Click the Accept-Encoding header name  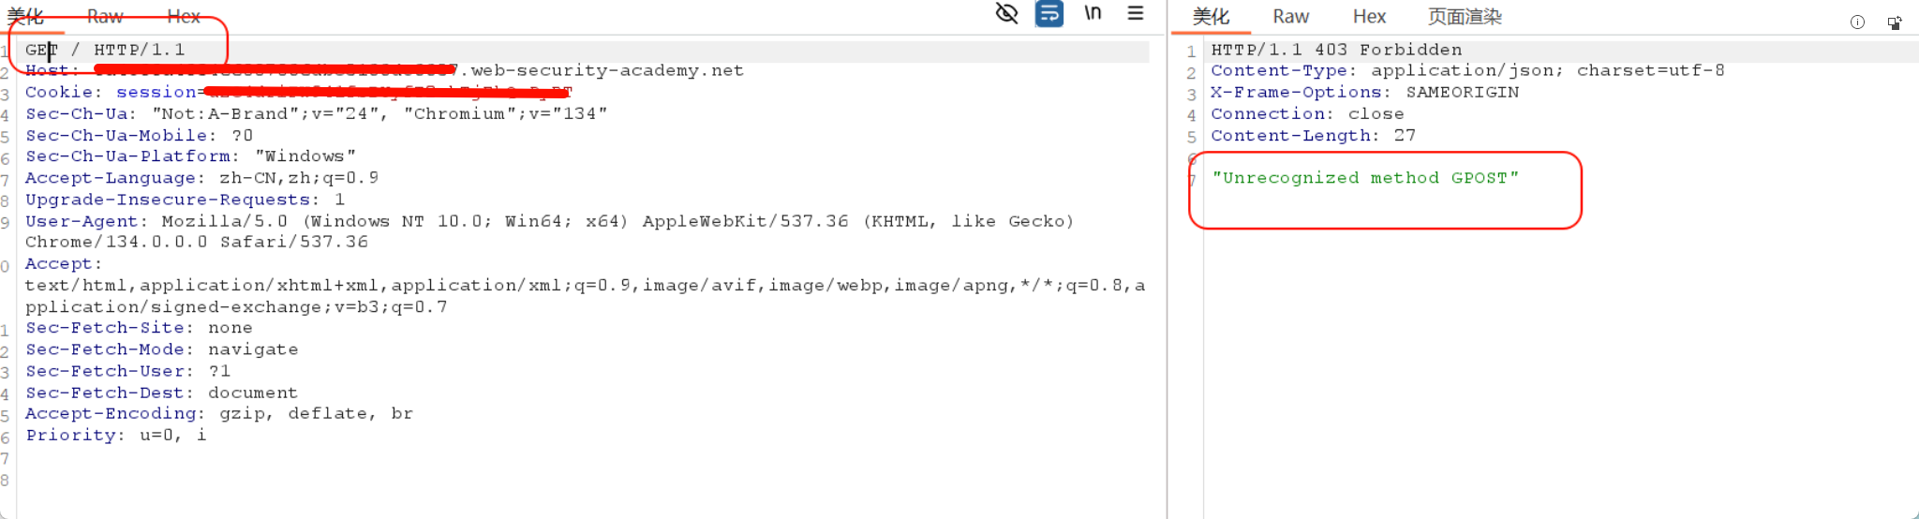[x=110, y=413]
